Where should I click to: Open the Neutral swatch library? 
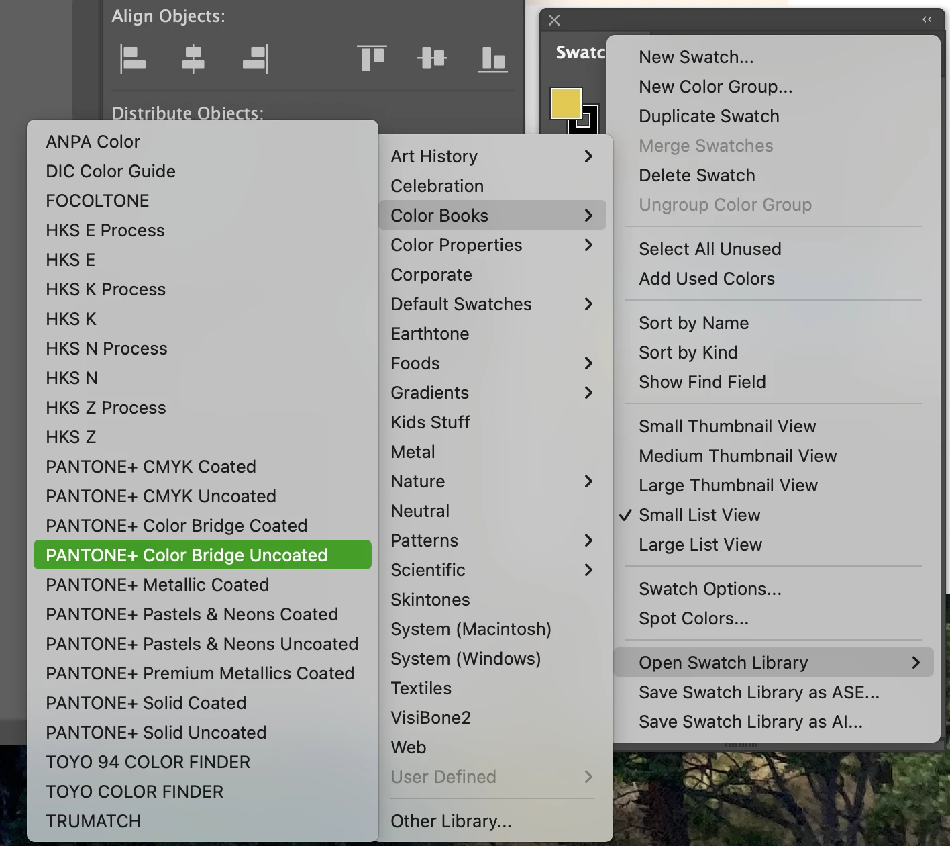[492, 511]
